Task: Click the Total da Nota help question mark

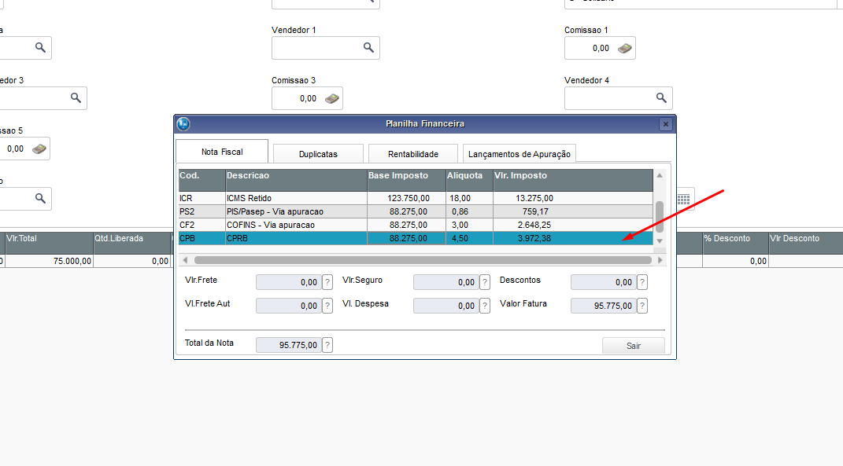Action: 327,345
